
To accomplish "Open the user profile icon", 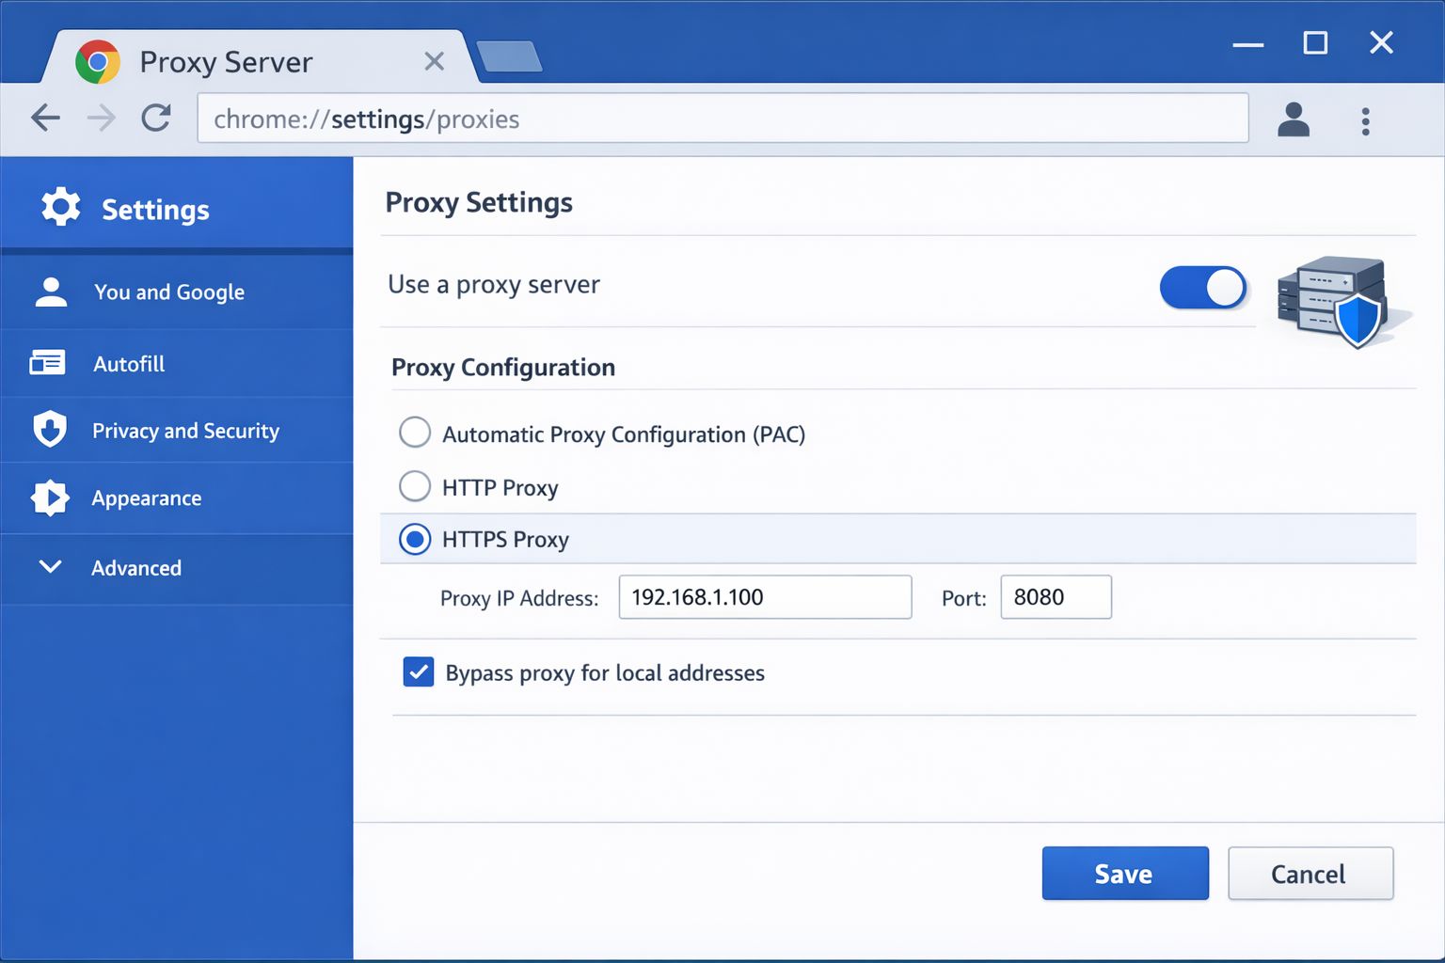I will [1294, 119].
